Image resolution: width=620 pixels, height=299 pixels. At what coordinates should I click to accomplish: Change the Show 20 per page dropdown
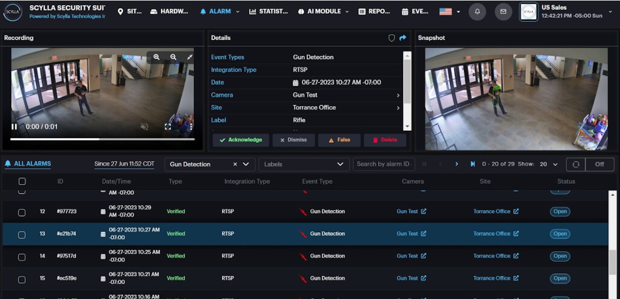pos(549,164)
